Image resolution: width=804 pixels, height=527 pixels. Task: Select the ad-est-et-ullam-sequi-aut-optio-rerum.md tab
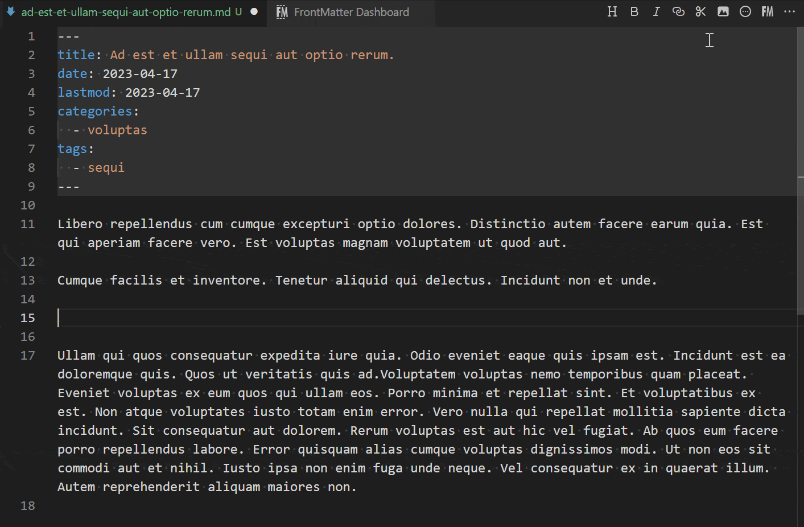click(125, 13)
